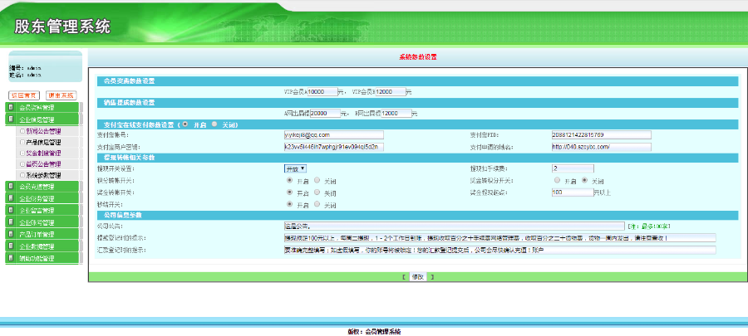Click the 股东管理系统 title in the banner
Screen dimensions: 748x336
click(x=62, y=27)
